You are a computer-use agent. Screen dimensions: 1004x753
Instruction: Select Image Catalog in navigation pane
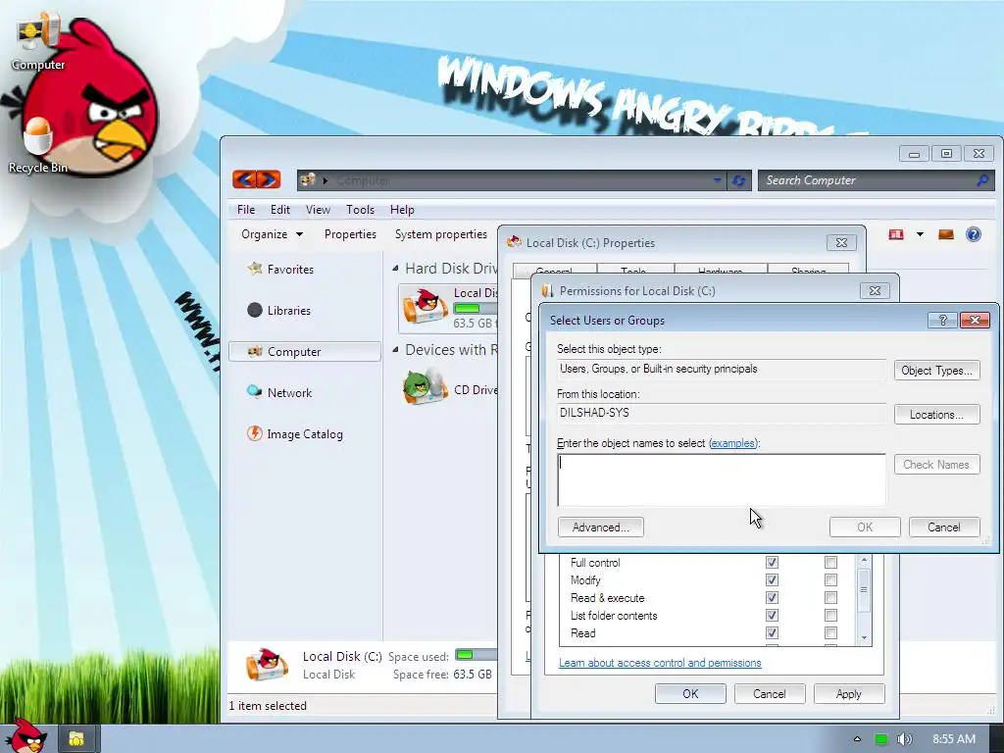coord(305,434)
